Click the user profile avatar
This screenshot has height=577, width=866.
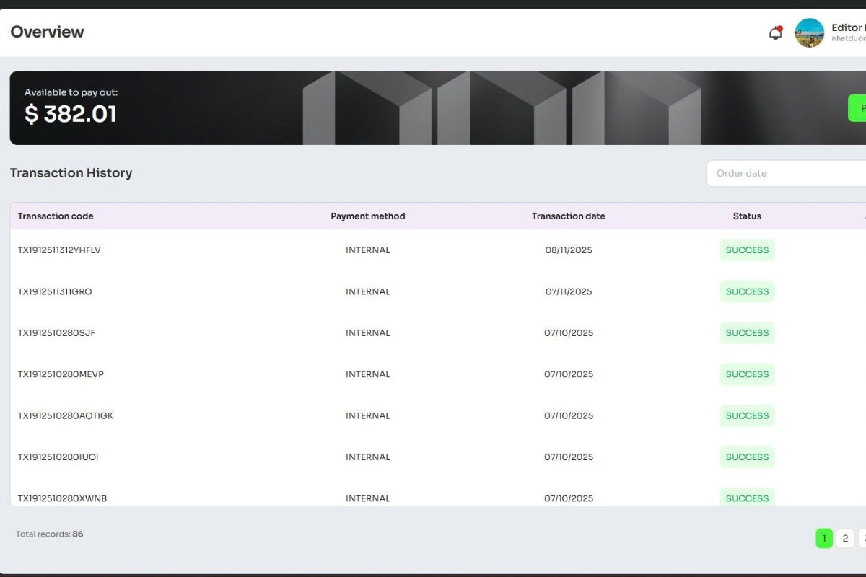tap(809, 33)
